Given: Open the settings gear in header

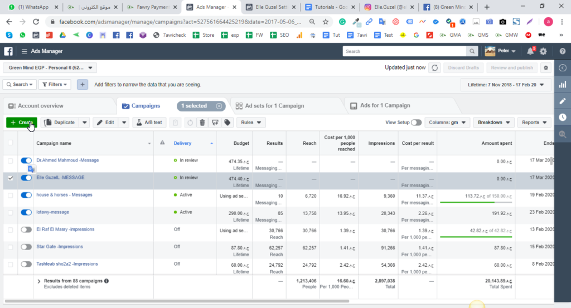Looking at the screenshot, I should pyautogui.click(x=543, y=51).
